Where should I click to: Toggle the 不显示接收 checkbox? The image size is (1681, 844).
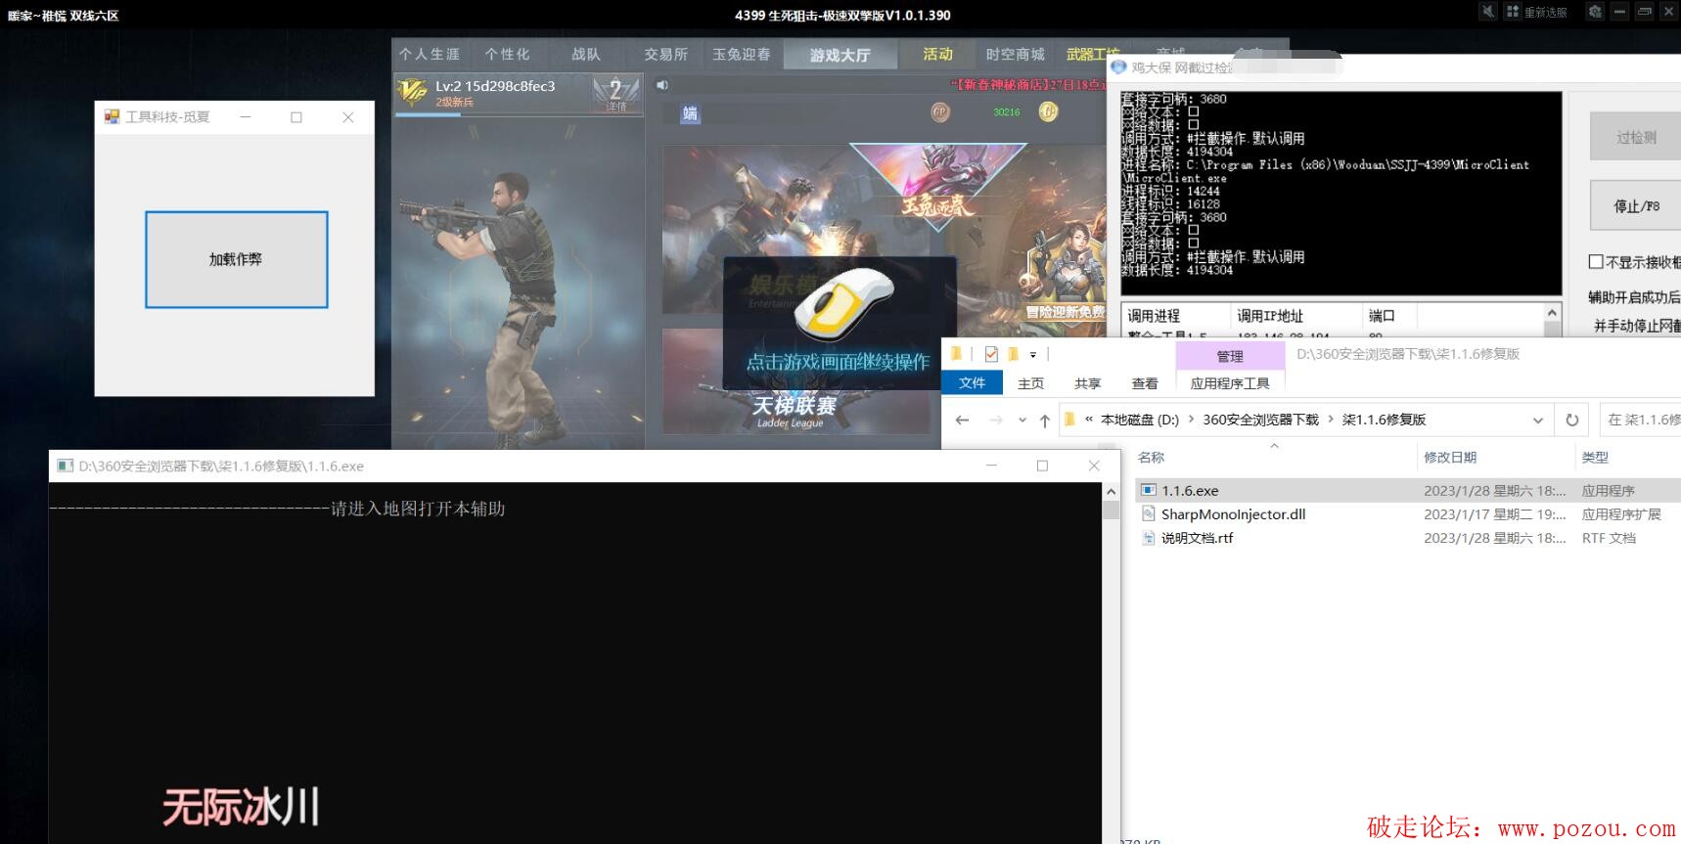pyautogui.click(x=1596, y=261)
